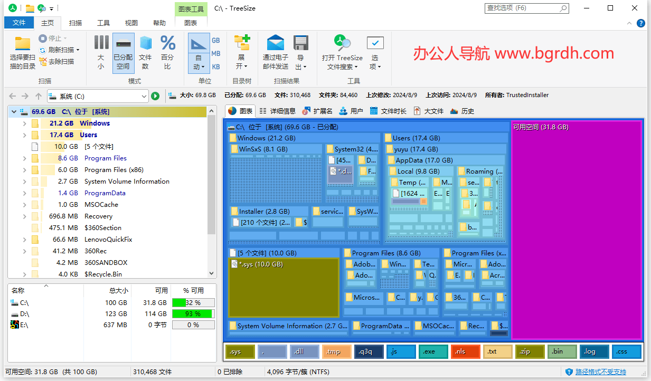This screenshot has height=381, width=651.
Task: Open the 详细信息 chart tab
Action: (x=283, y=110)
